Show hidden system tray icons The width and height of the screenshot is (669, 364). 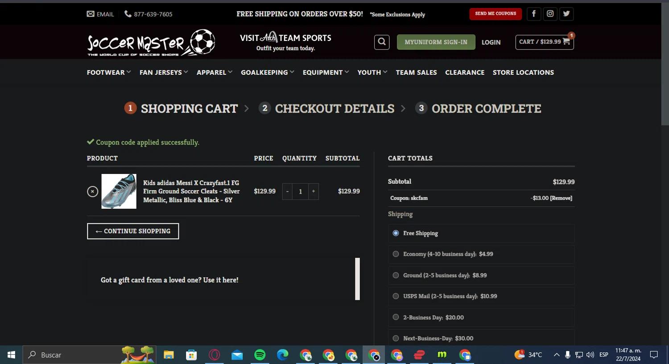coord(557,355)
